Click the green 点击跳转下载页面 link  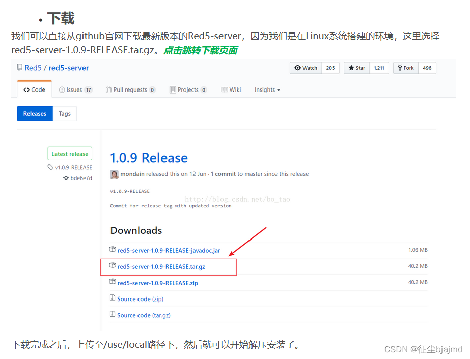[x=201, y=50]
